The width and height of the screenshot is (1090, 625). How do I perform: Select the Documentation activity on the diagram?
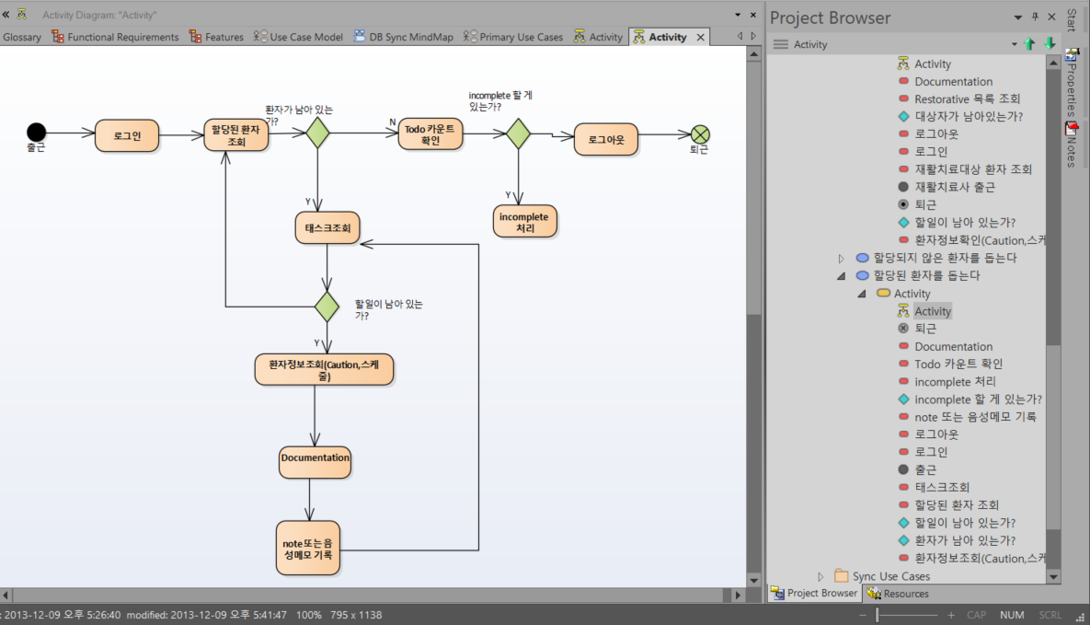coord(315,463)
